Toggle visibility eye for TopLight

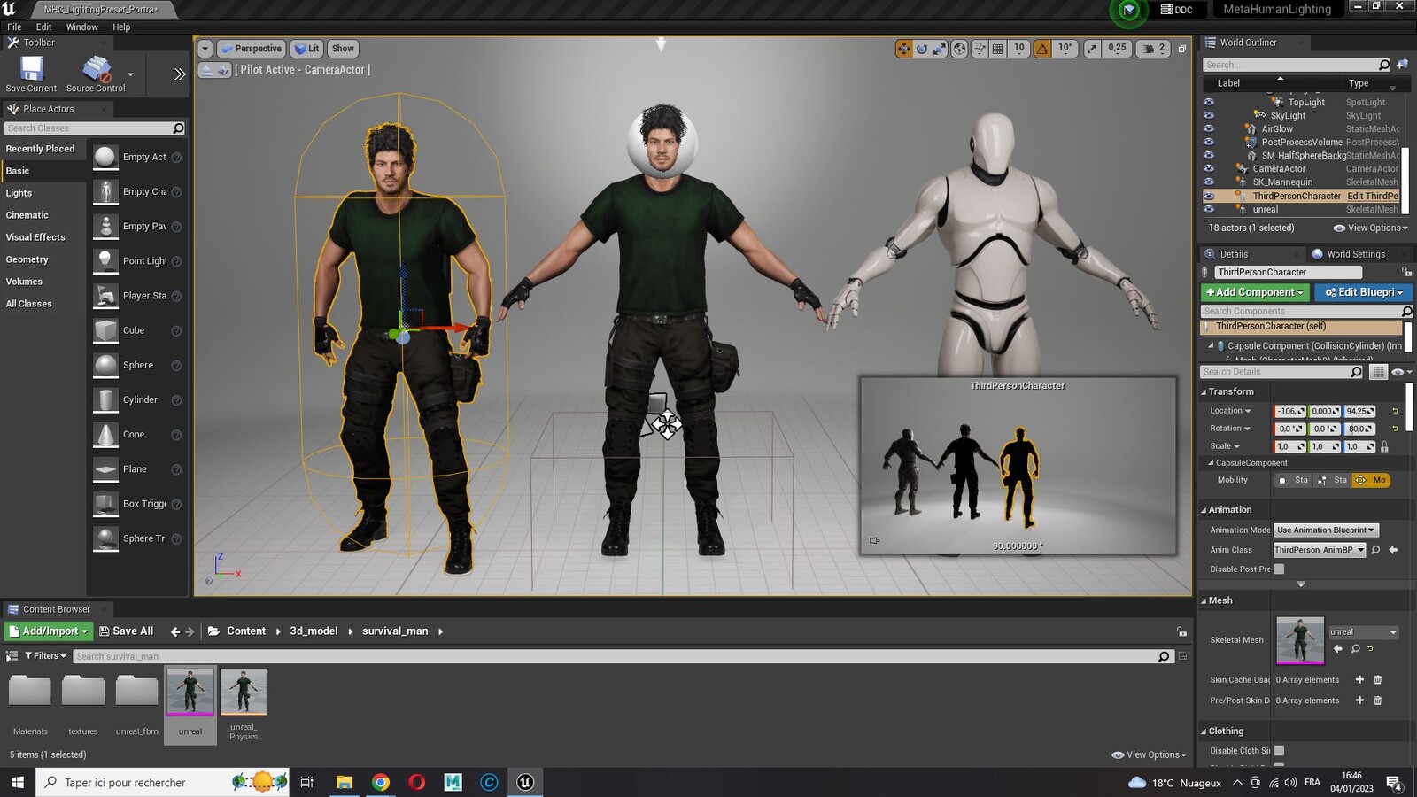1209,103
